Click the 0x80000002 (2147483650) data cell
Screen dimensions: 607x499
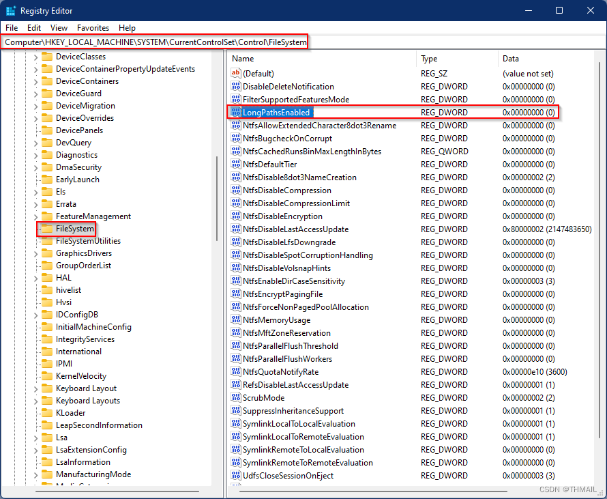(x=547, y=229)
